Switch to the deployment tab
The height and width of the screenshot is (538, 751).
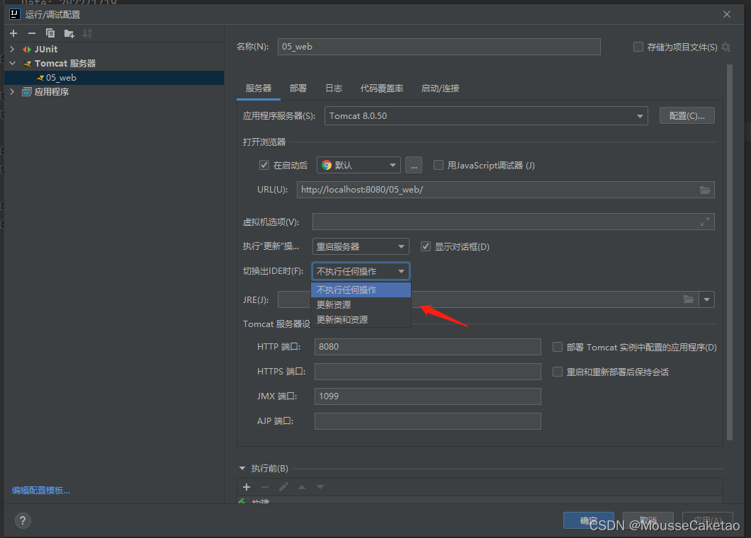[x=298, y=88]
